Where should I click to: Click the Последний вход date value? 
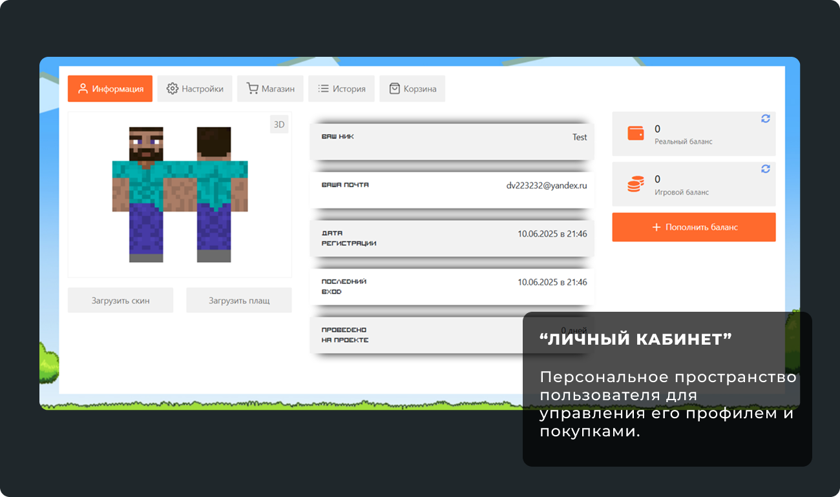click(x=552, y=282)
